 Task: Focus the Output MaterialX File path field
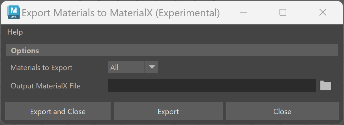point(212,85)
